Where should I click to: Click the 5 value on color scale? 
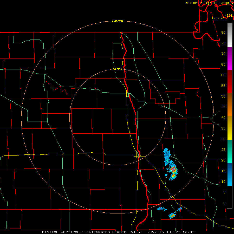tap(224, 192)
